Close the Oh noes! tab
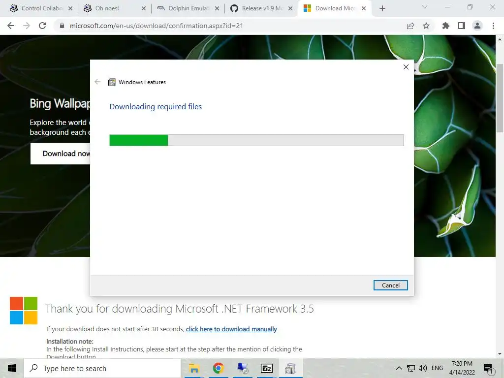The height and width of the screenshot is (378, 504). coord(144,9)
